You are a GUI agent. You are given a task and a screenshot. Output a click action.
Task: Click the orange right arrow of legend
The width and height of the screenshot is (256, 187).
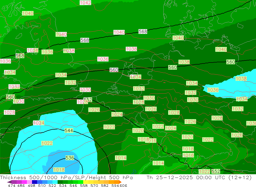(x=120, y=182)
